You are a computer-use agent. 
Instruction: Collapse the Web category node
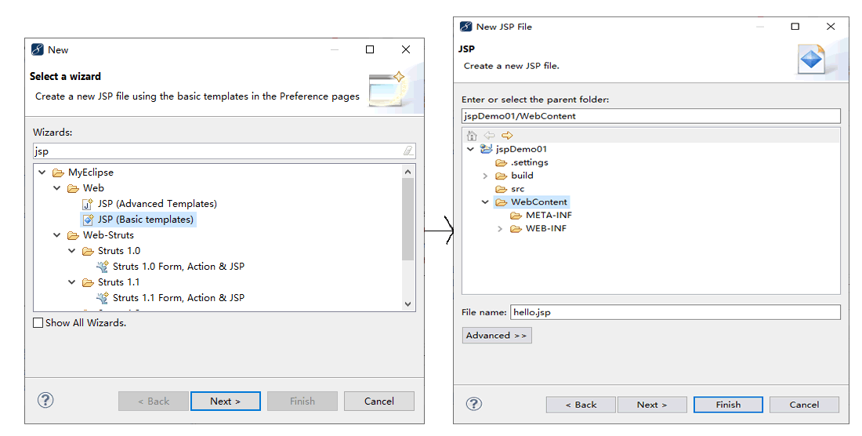57,188
